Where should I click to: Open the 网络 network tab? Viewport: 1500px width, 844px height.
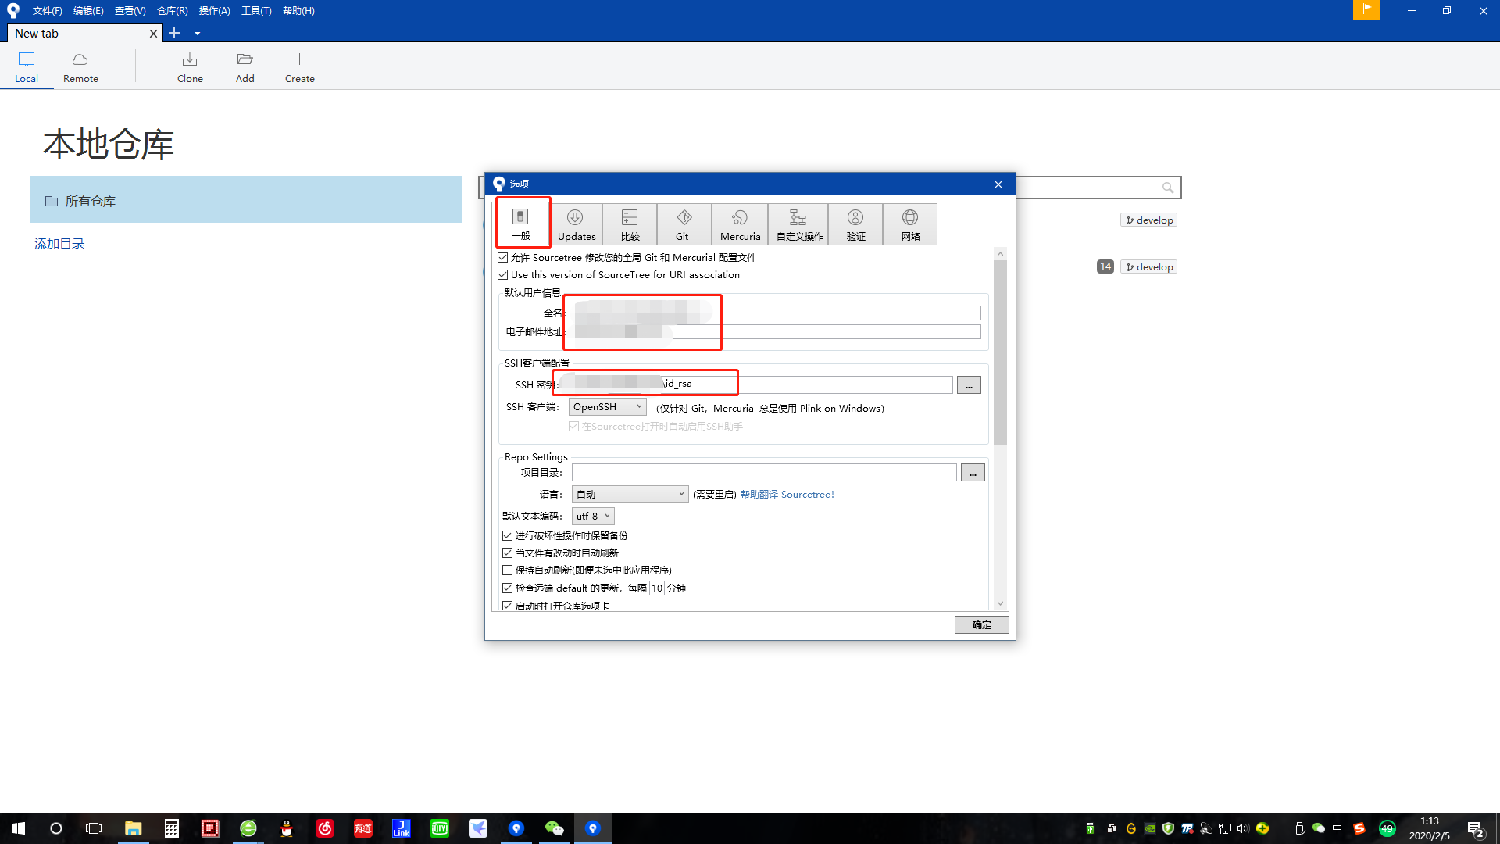tap(910, 224)
